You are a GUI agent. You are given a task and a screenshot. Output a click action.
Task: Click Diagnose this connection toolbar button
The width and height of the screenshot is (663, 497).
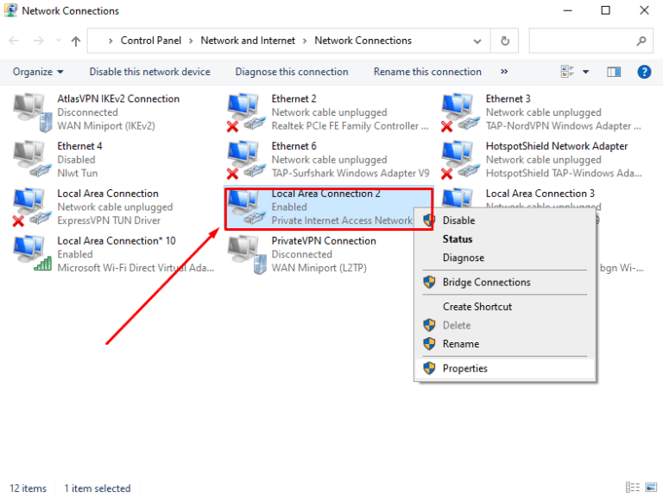coord(292,72)
